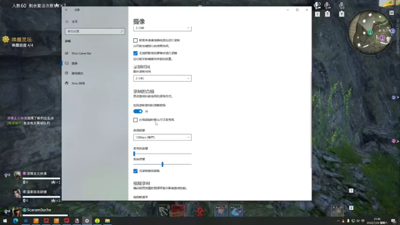This screenshot has width=400, height=225.
Task: Show hidden system tray icons chevron
Action: pyautogui.click(x=338, y=221)
